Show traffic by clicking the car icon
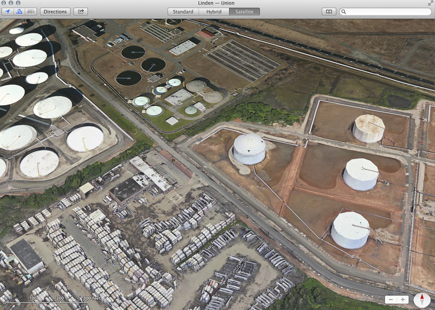 tap(30, 11)
